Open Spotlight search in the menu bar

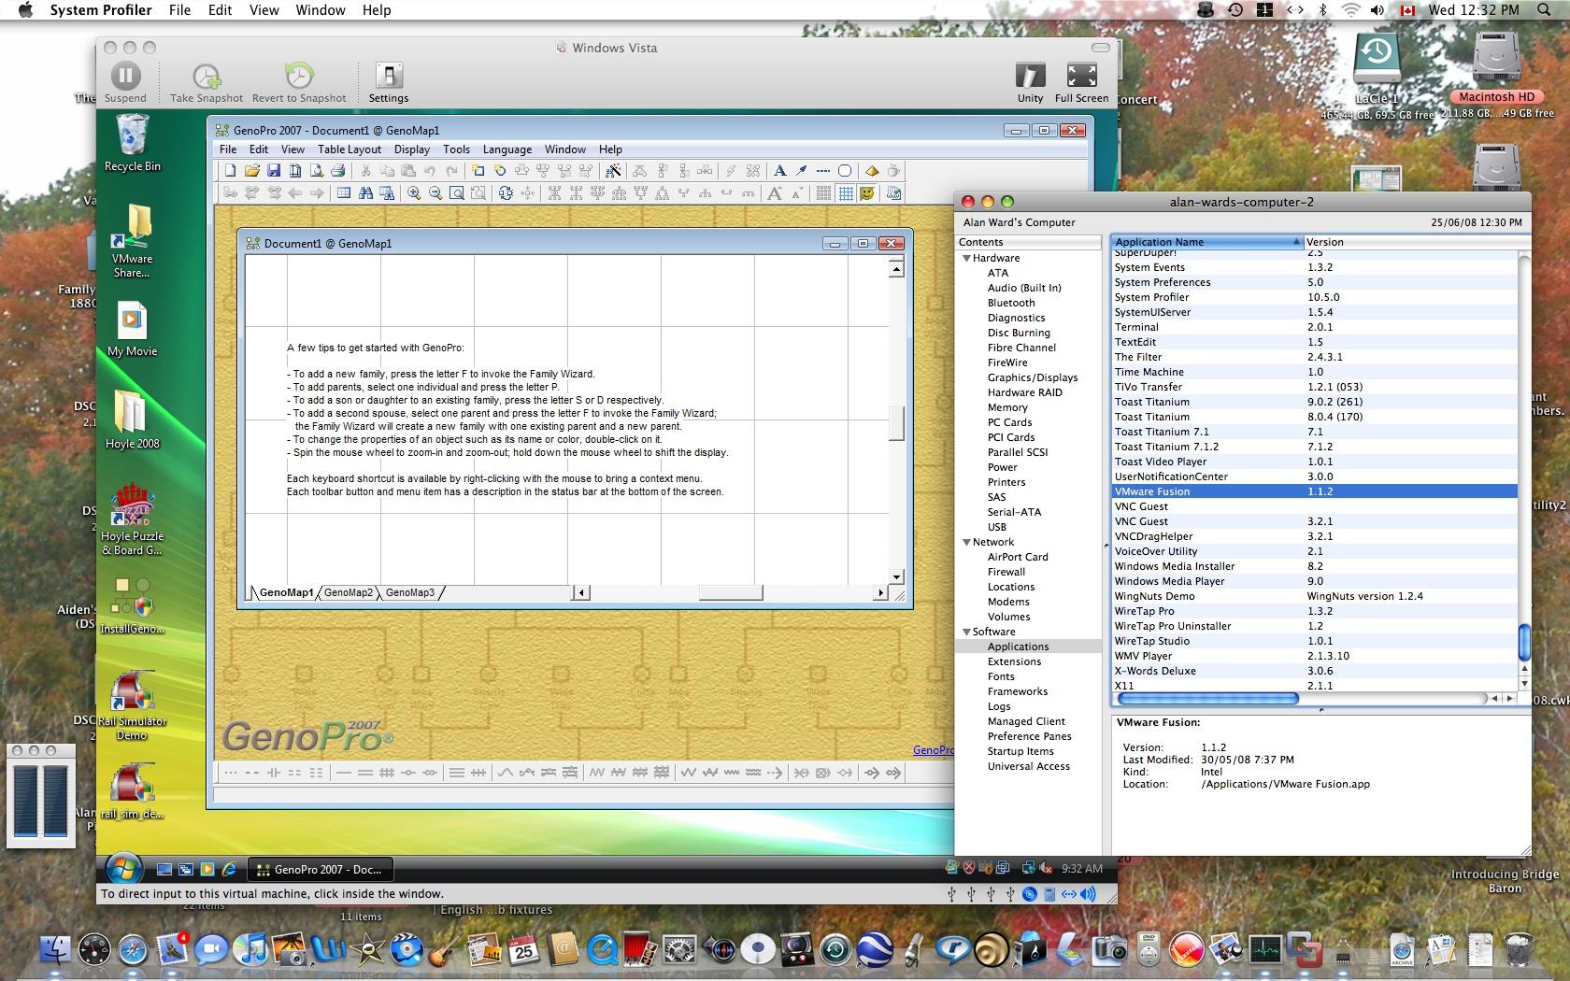coord(1544,9)
